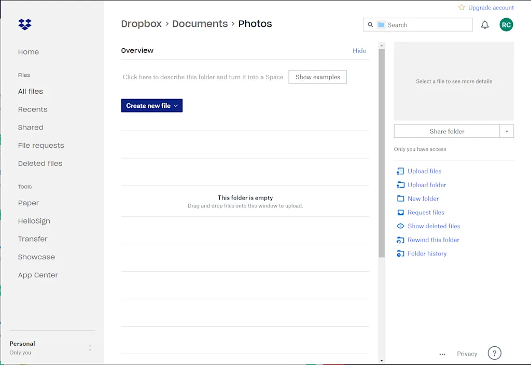Click the Show examples button
The image size is (531, 365).
pyautogui.click(x=317, y=77)
